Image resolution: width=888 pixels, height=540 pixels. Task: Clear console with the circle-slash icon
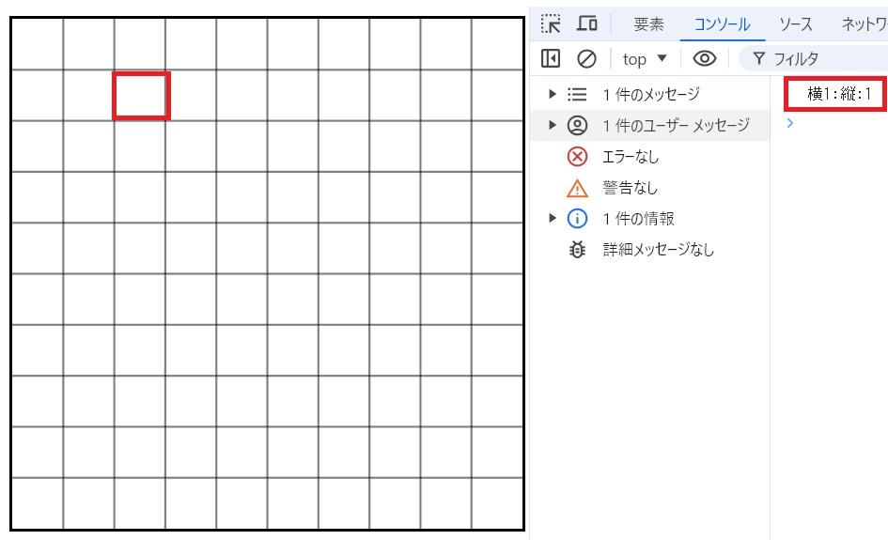tap(586, 58)
